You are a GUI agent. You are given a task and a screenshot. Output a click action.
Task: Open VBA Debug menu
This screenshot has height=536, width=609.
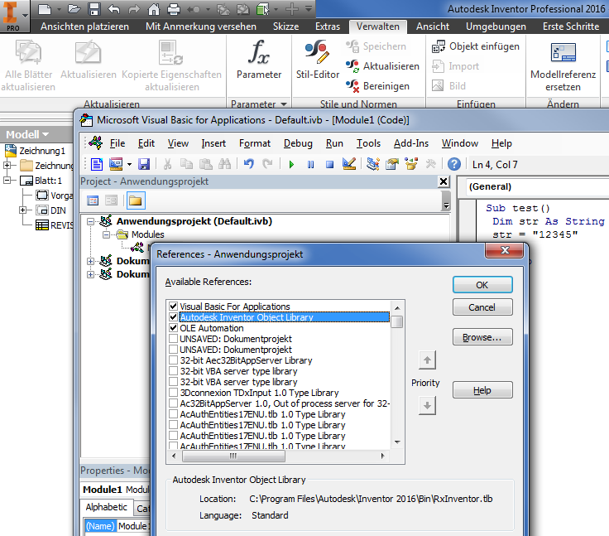pyautogui.click(x=298, y=143)
